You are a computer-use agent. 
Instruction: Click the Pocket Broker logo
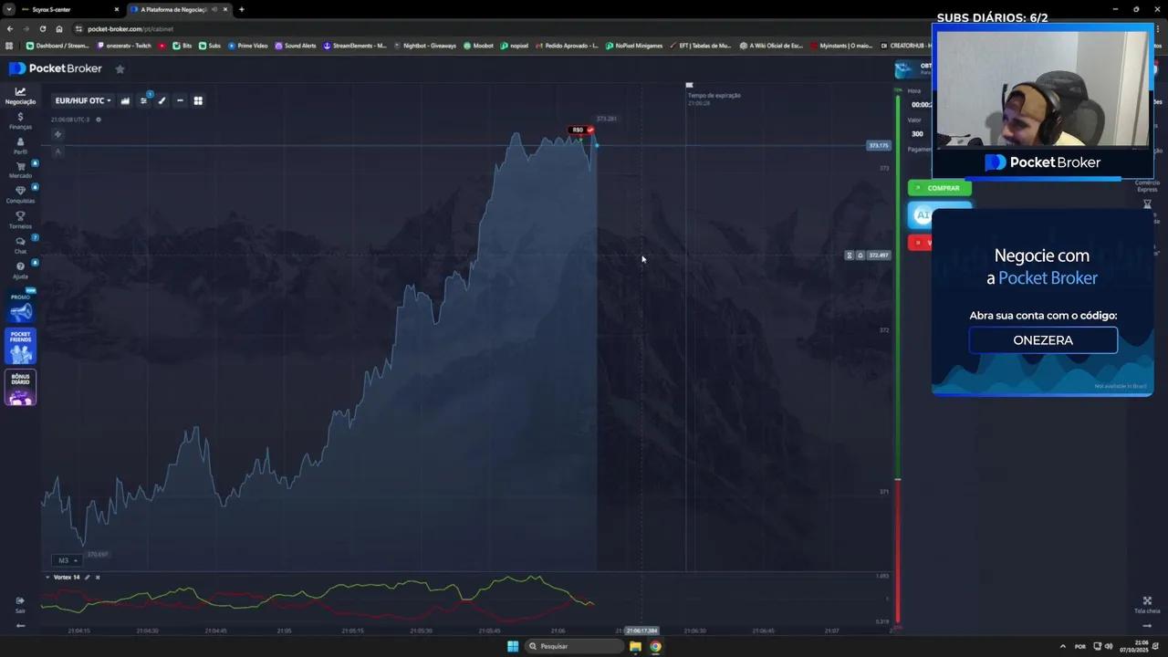point(56,68)
